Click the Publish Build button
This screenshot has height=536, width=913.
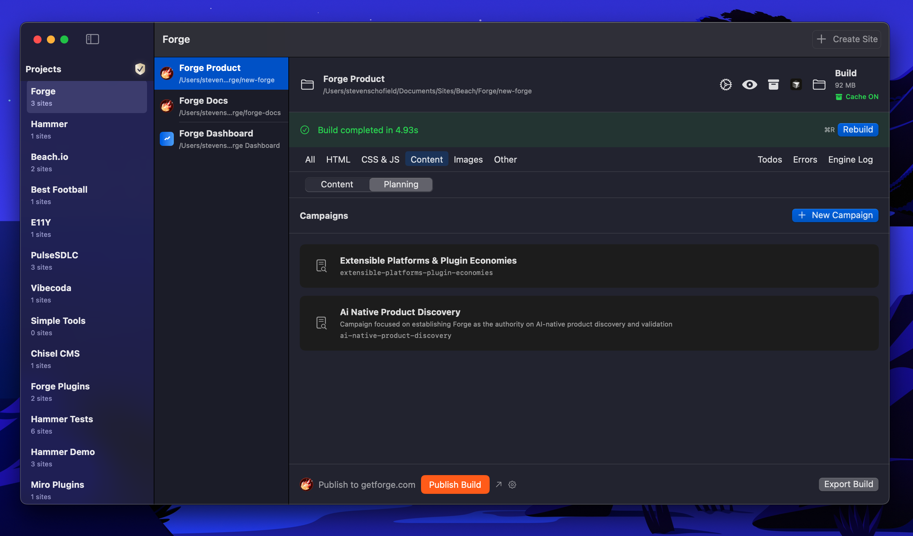pyautogui.click(x=455, y=484)
